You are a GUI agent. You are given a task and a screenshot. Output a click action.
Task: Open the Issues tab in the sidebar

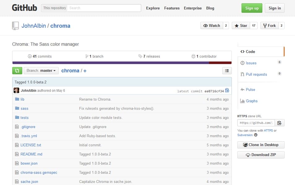coord(251,63)
